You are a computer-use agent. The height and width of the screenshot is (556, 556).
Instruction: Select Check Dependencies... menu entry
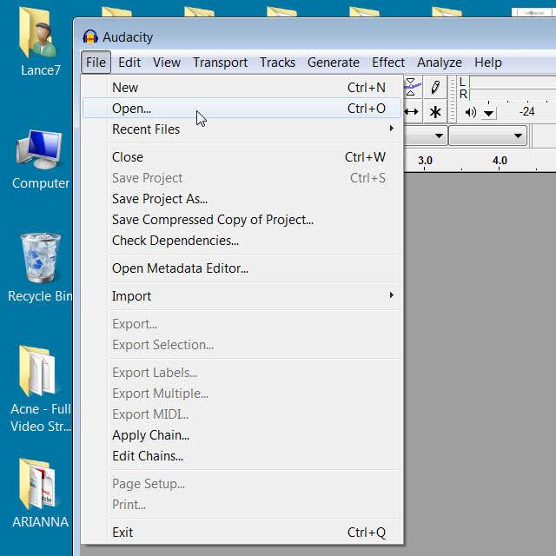242,241
